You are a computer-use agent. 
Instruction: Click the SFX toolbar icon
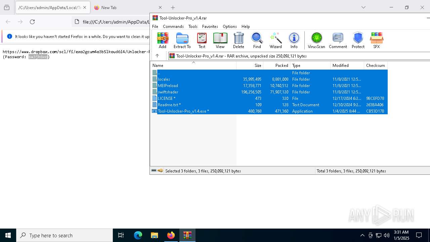pyautogui.click(x=377, y=41)
